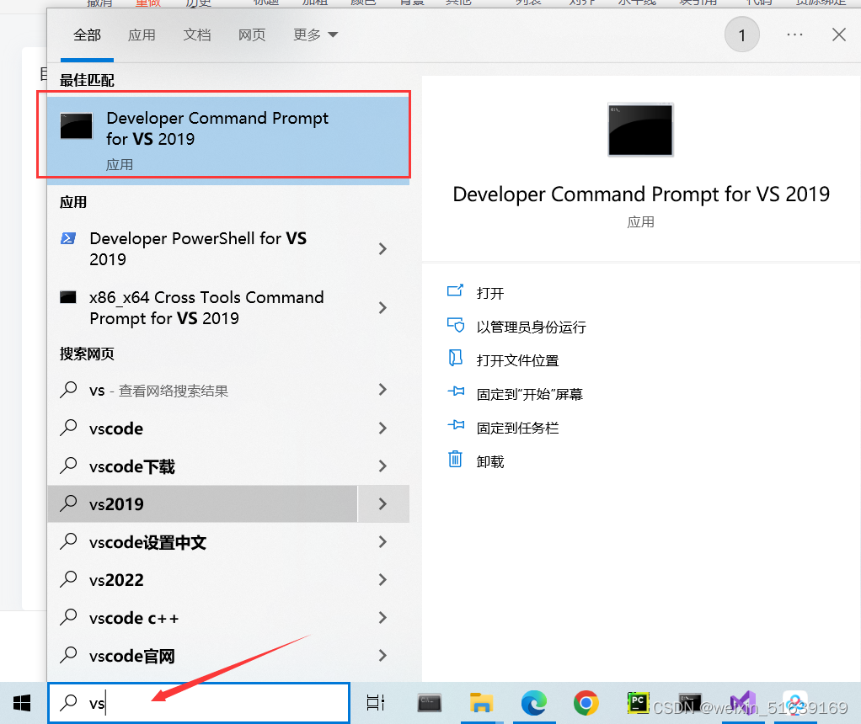This screenshot has width=861, height=724.
Task: Click the pin icon beside 固定到"开始"屏幕
Action: tap(455, 393)
